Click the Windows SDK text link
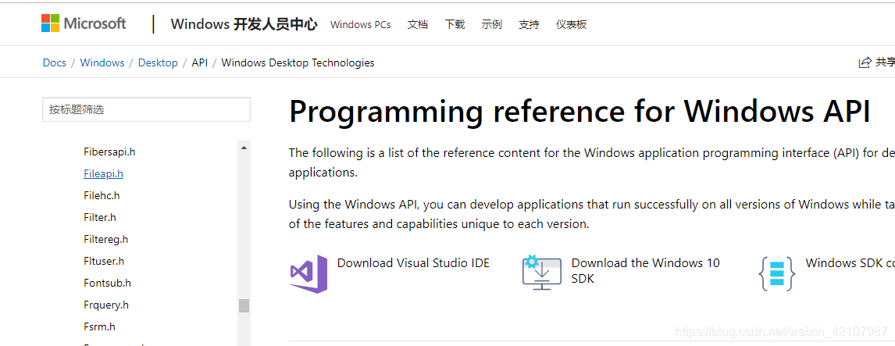Image resolution: width=895 pixels, height=346 pixels. point(850,263)
